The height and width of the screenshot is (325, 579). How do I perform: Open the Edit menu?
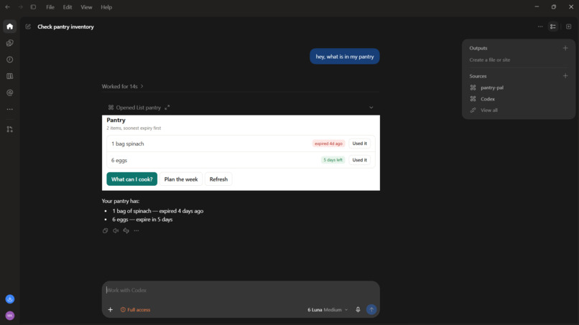pyautogui.click(x=68, y=7)
